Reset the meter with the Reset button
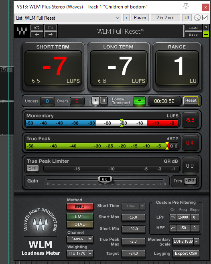 click(x=191, y=101)
